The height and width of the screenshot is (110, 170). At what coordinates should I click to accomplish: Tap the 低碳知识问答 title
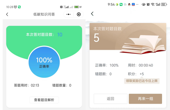click(x=44, y=14)
